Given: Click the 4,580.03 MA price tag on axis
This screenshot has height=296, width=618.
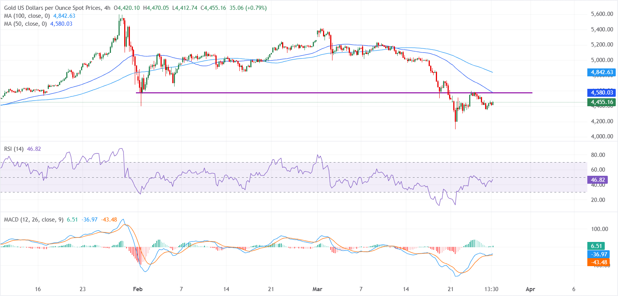Looking at the screenshot, I should [602, 93].
